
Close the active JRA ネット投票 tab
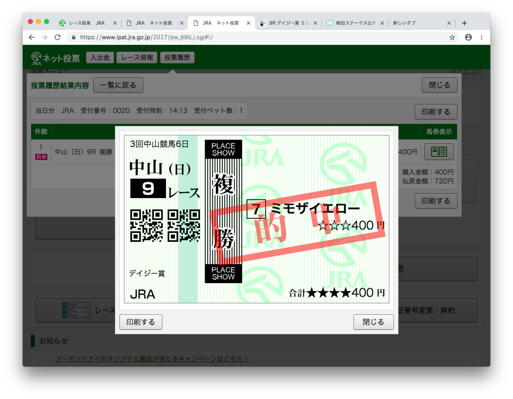pos(248,23)
